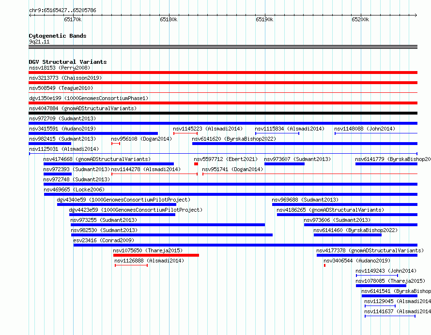Click the chr9:65165427..65205786 coordinate label
This screenshot has height=335, width=431.
click(x=62, y=10)
